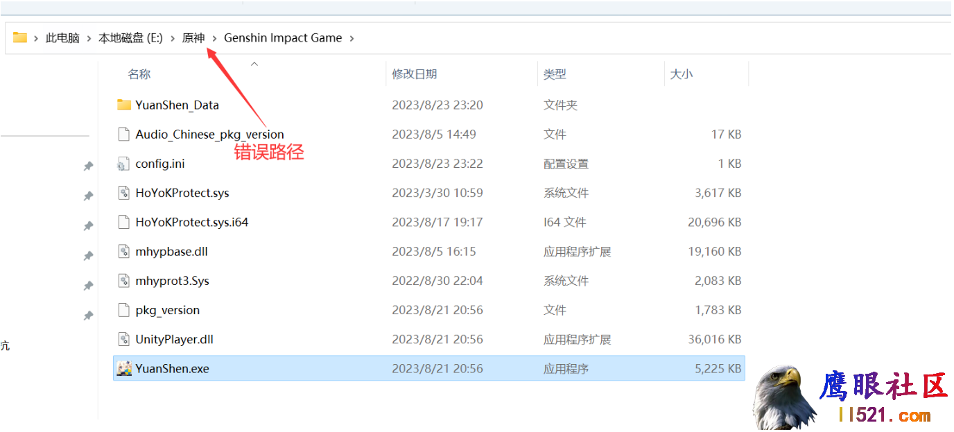Click the 2023/3/30 10:59 modified date
954x432 pixels.
[x=437, y=193]
